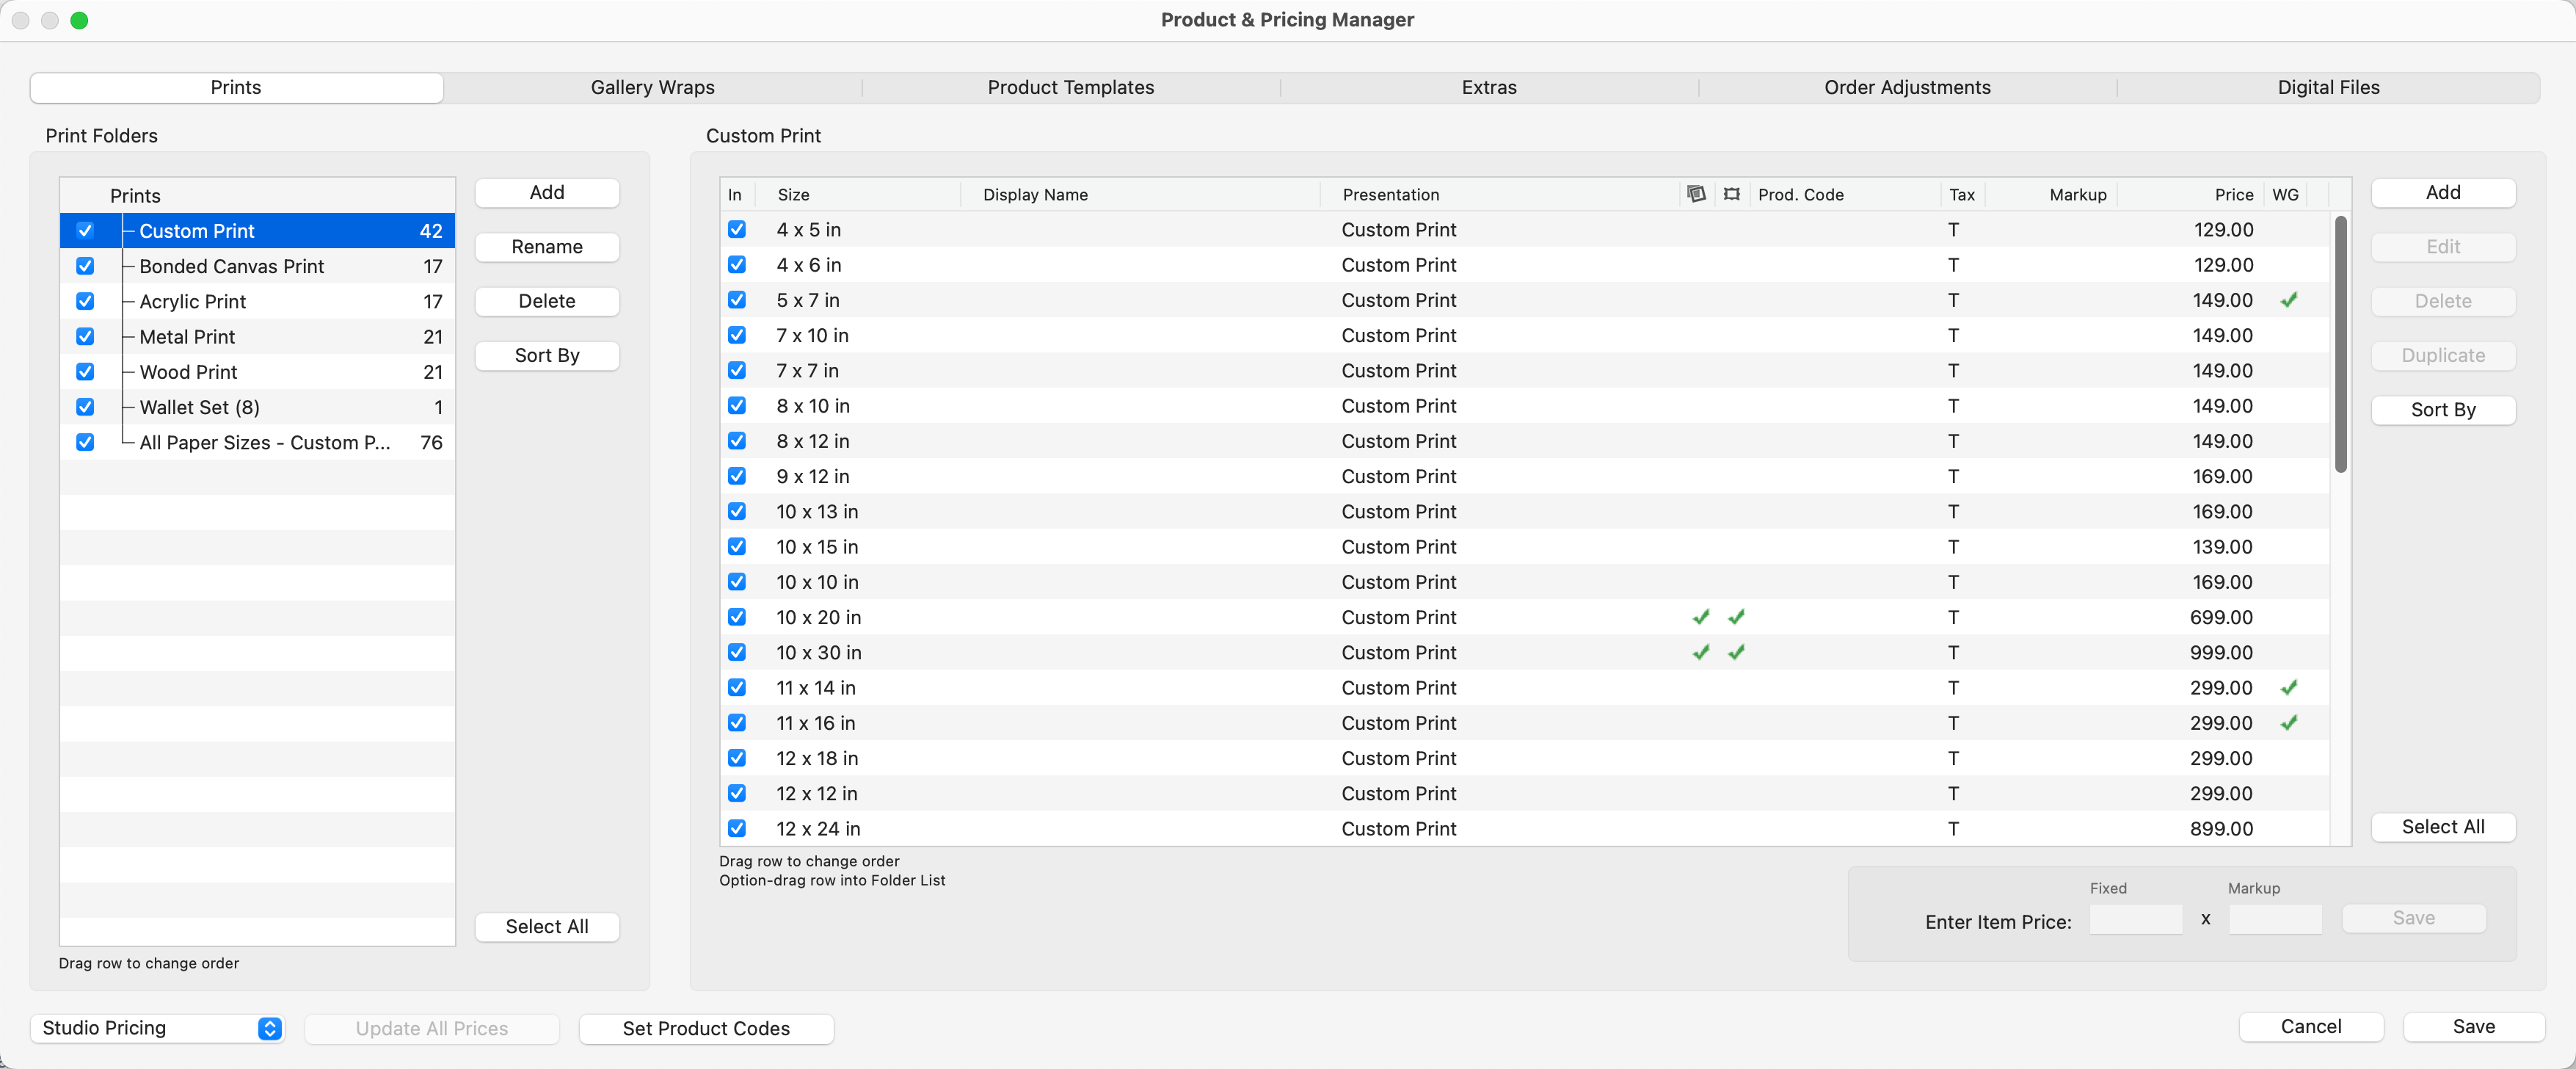Screen dimensions: 2576x1069
Task: Click the size list vertical scrollbar
Action: (x=2340, y=345)
